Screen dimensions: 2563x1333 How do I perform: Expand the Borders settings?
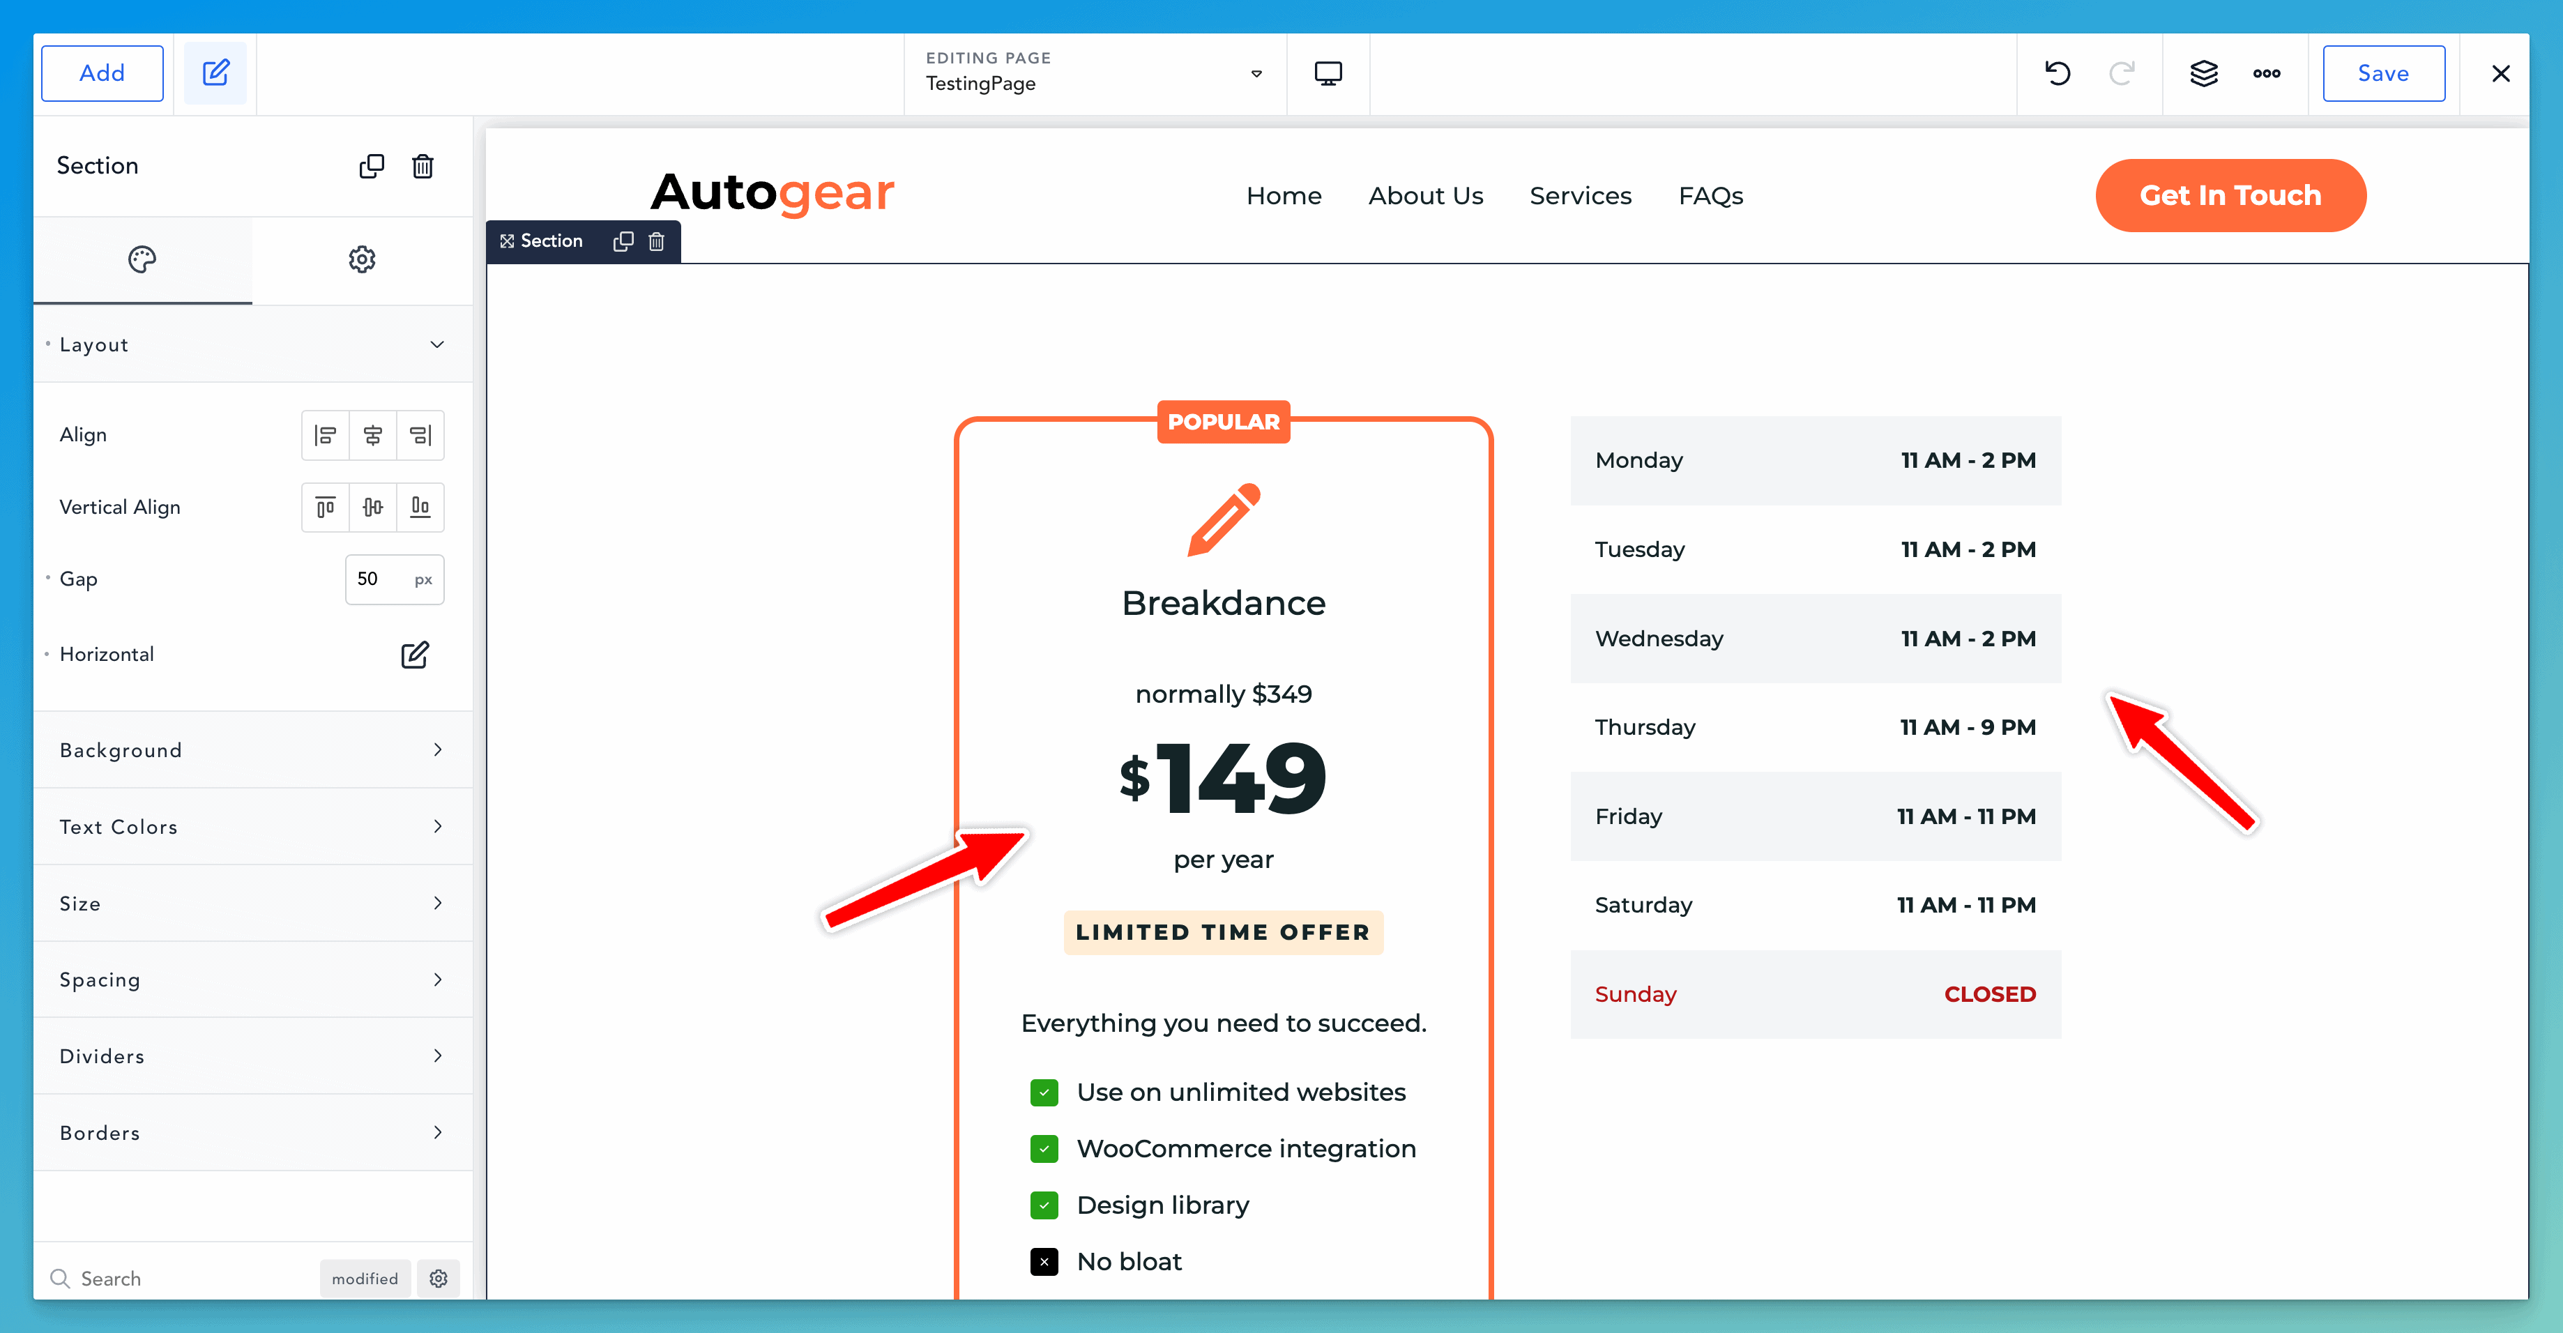point(252,1132)
